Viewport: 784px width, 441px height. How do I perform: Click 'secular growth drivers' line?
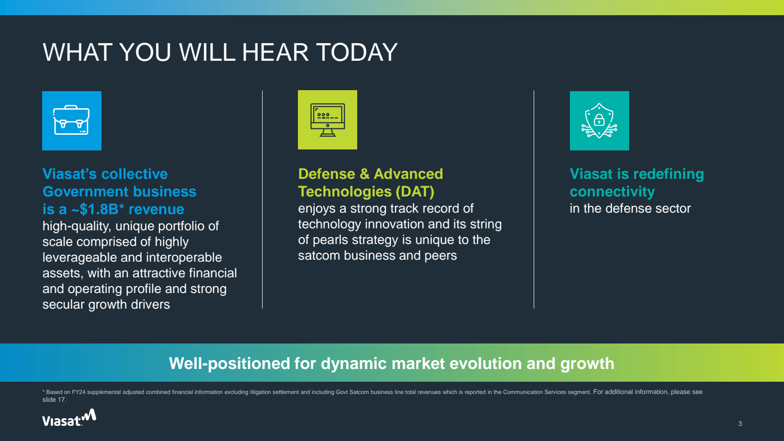[106, 304]
